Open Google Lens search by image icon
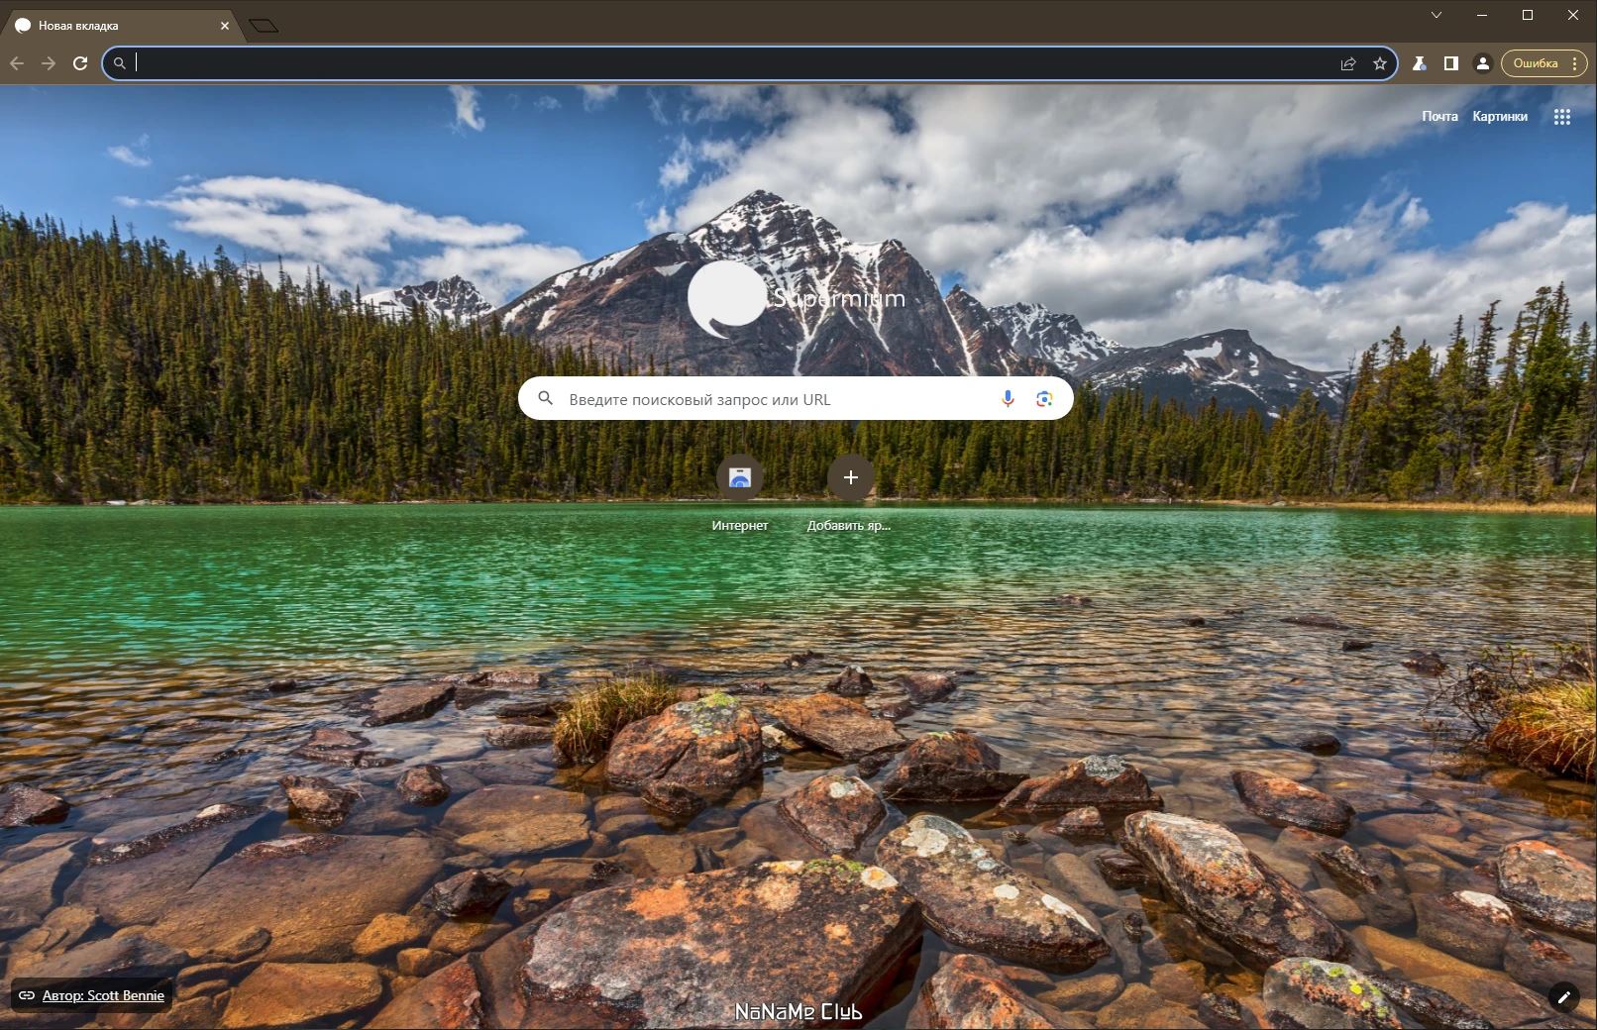 click(x=1042, y=398)
